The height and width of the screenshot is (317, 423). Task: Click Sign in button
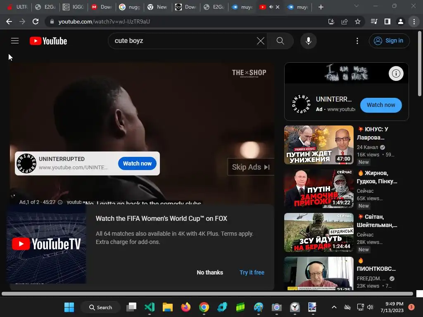tap(389, 41)
